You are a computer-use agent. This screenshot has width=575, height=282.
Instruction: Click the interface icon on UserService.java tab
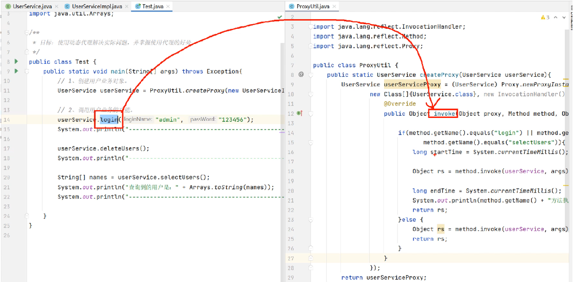point(8,6)
